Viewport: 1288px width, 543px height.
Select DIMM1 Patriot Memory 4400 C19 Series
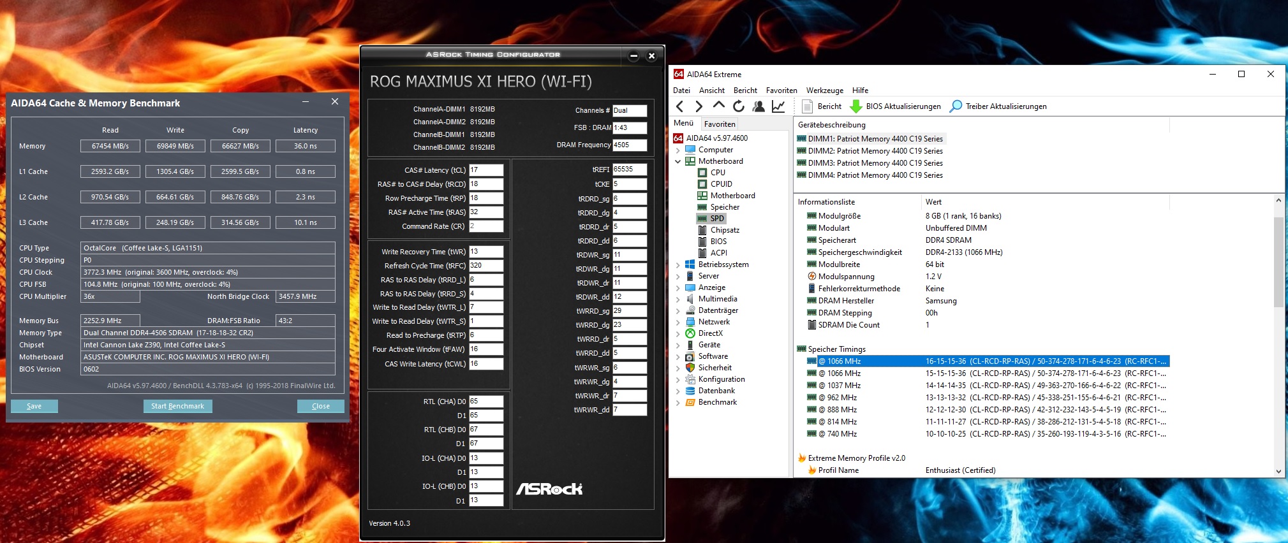click(x=870, y=139)
